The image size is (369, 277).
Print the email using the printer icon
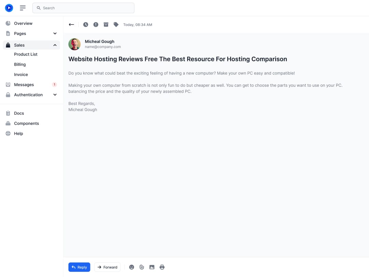click(162, 267)
